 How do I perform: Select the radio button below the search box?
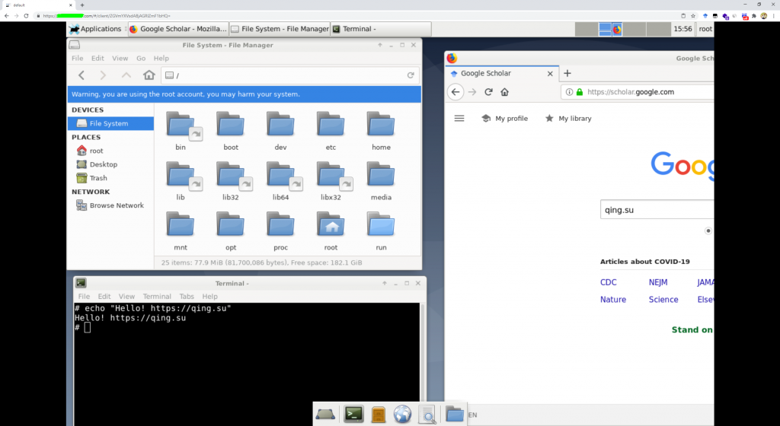pyautogui.click(x=708, y=230)
